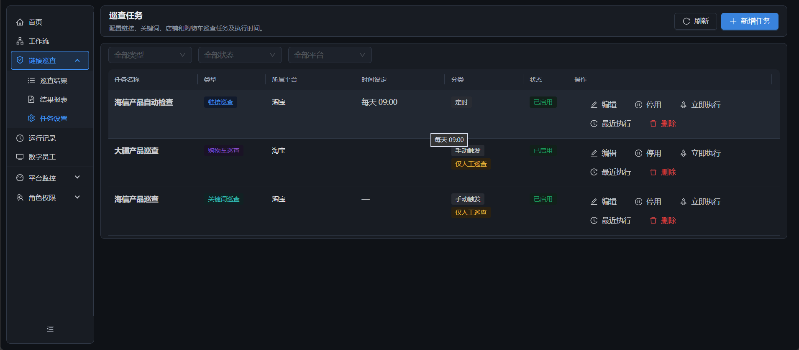Expand the 平台监控 sidebar menu
The image size is (799, 350).
50,178
